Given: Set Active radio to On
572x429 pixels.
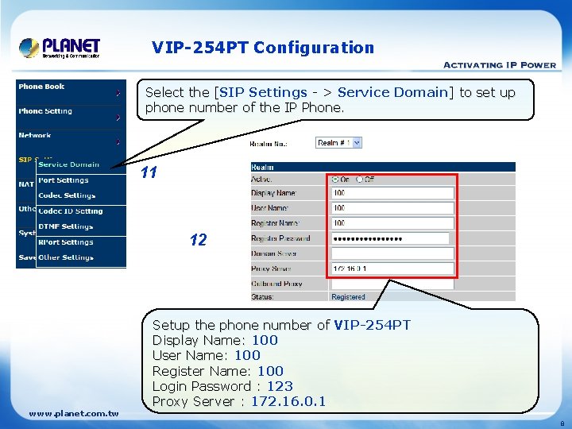Looking at the screenshot, I should click(335, 179).
